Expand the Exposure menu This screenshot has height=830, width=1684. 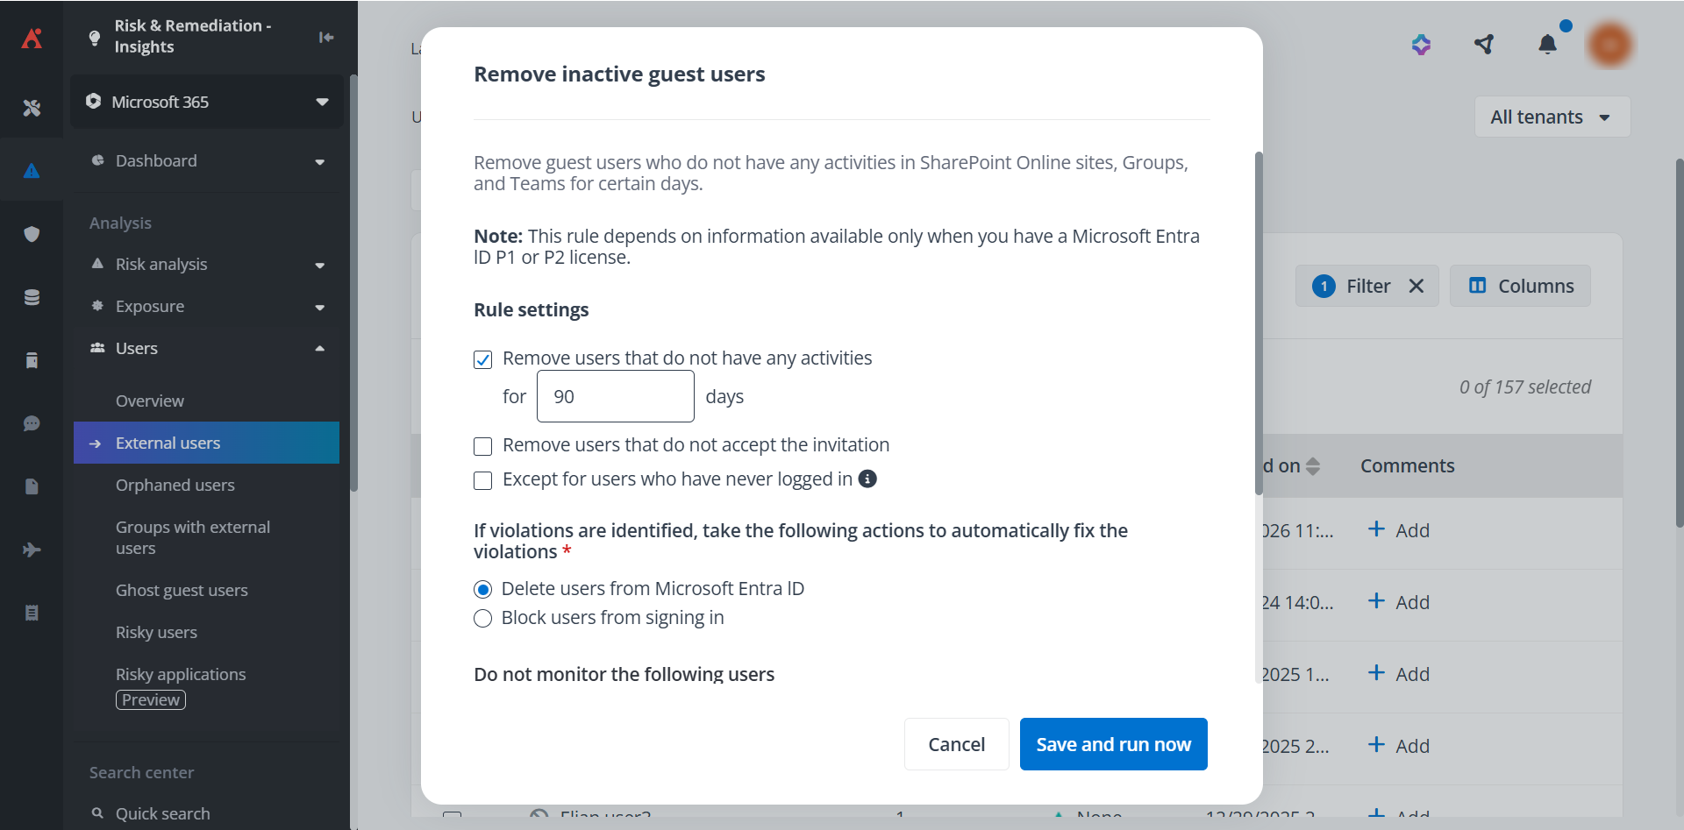[x=207, y=307]
